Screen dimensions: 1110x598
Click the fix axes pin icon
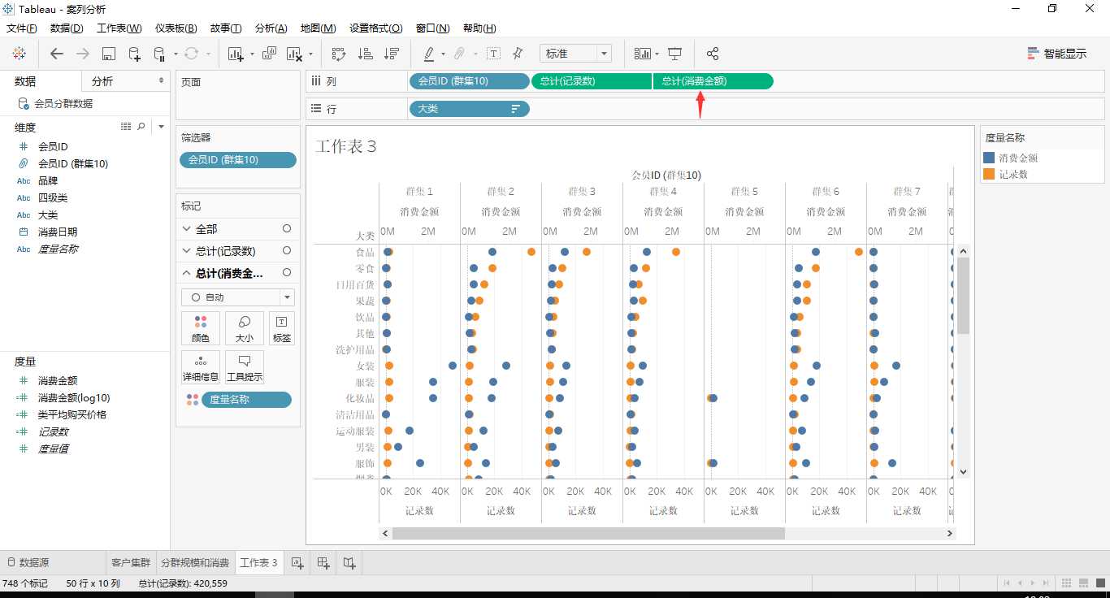coord(518,54)
